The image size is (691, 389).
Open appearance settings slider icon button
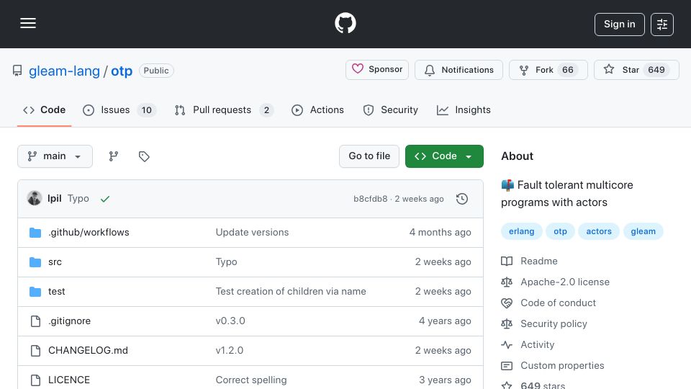[662, 24]
